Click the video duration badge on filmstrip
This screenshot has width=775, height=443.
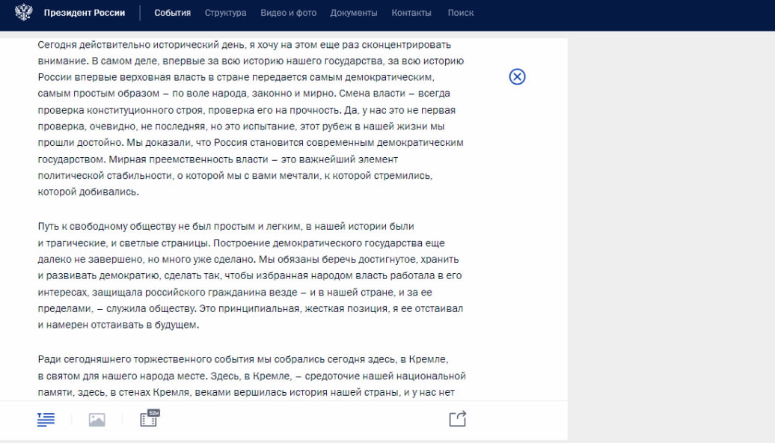click(x=154, y=412)
